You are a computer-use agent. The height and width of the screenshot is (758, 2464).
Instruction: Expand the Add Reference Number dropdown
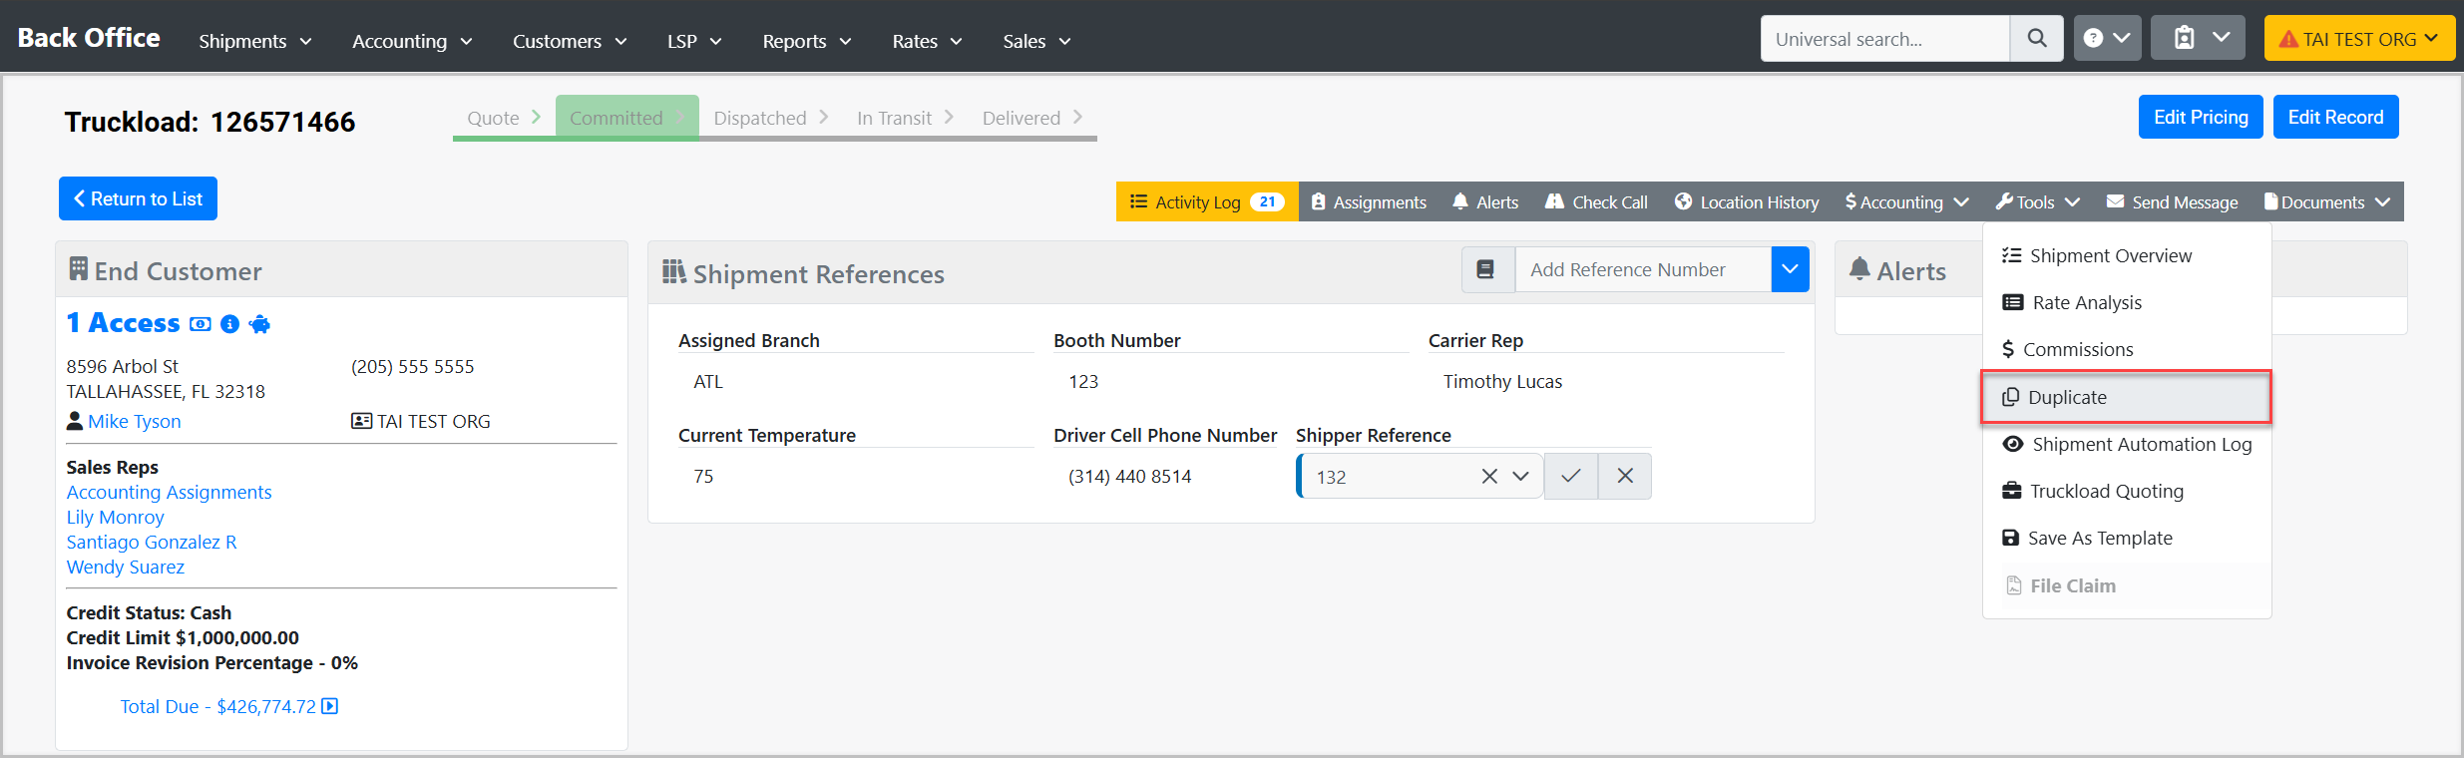pyautogui.click(x=1790, y=270)
